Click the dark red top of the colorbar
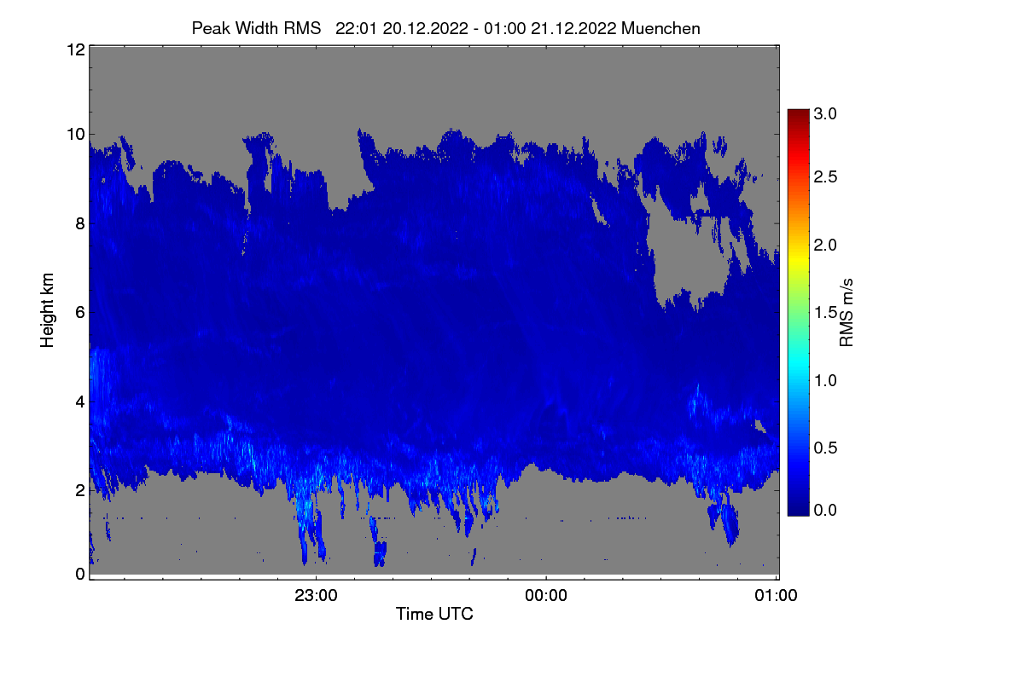The width and height of the screenshot is (1024, 682). (x=798, y=114)
